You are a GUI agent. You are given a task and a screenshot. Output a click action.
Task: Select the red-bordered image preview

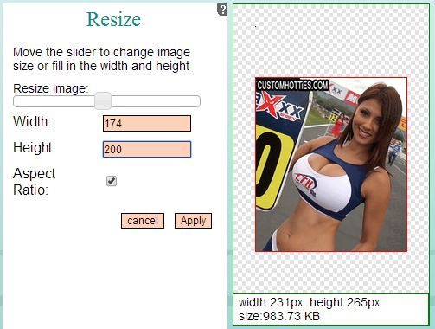(x=331, y=164)
